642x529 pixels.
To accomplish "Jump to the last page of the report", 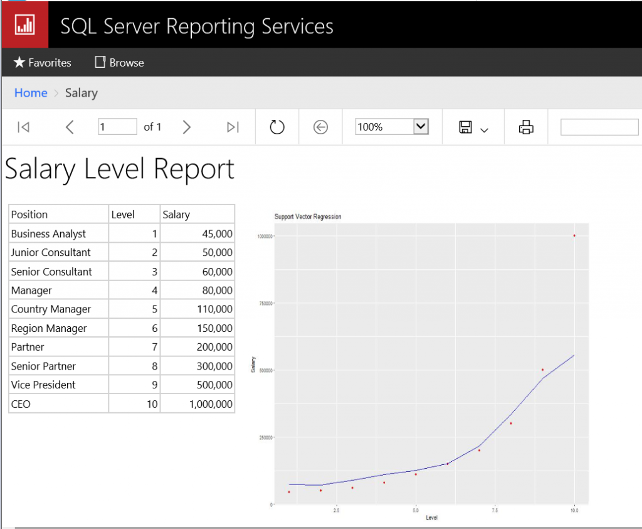I will point(233,127).
